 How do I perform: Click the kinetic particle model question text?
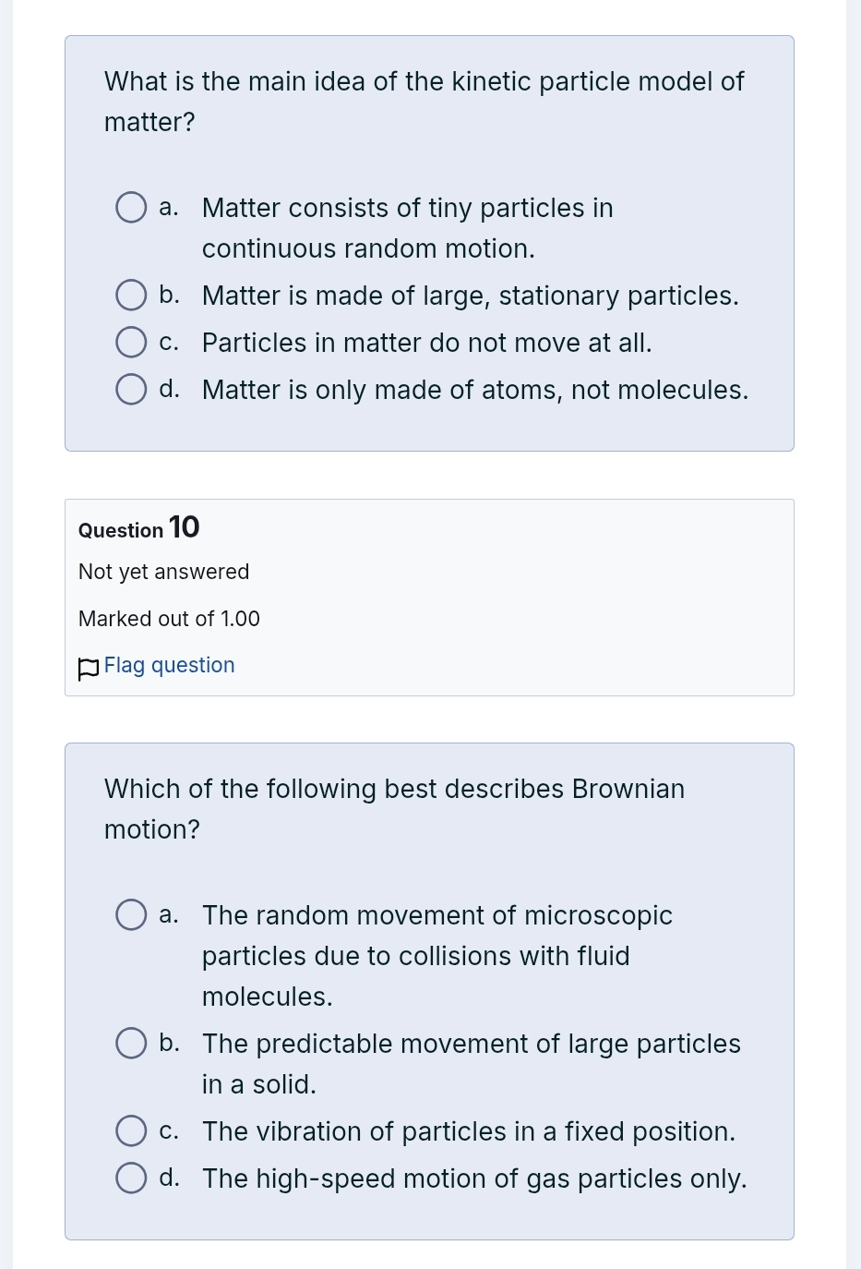[424, 102]
